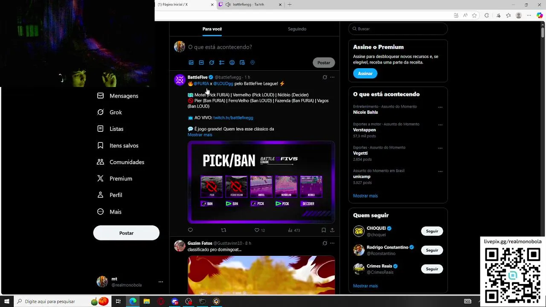The width and height of the screenshot is (546, 307).
Task: Switch to the Para você tab
Action: [212, 29]
